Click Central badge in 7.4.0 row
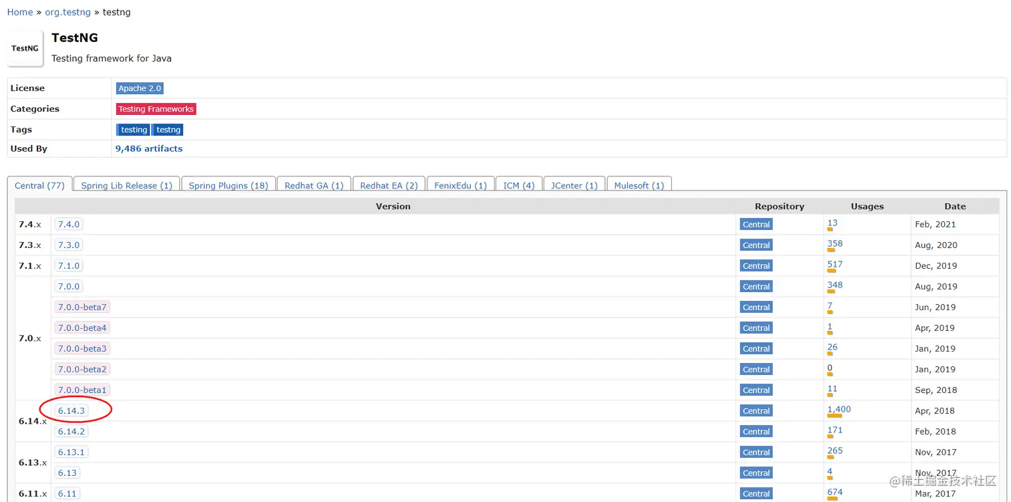This screenshot has height=502, width=1011. [756, 225]
